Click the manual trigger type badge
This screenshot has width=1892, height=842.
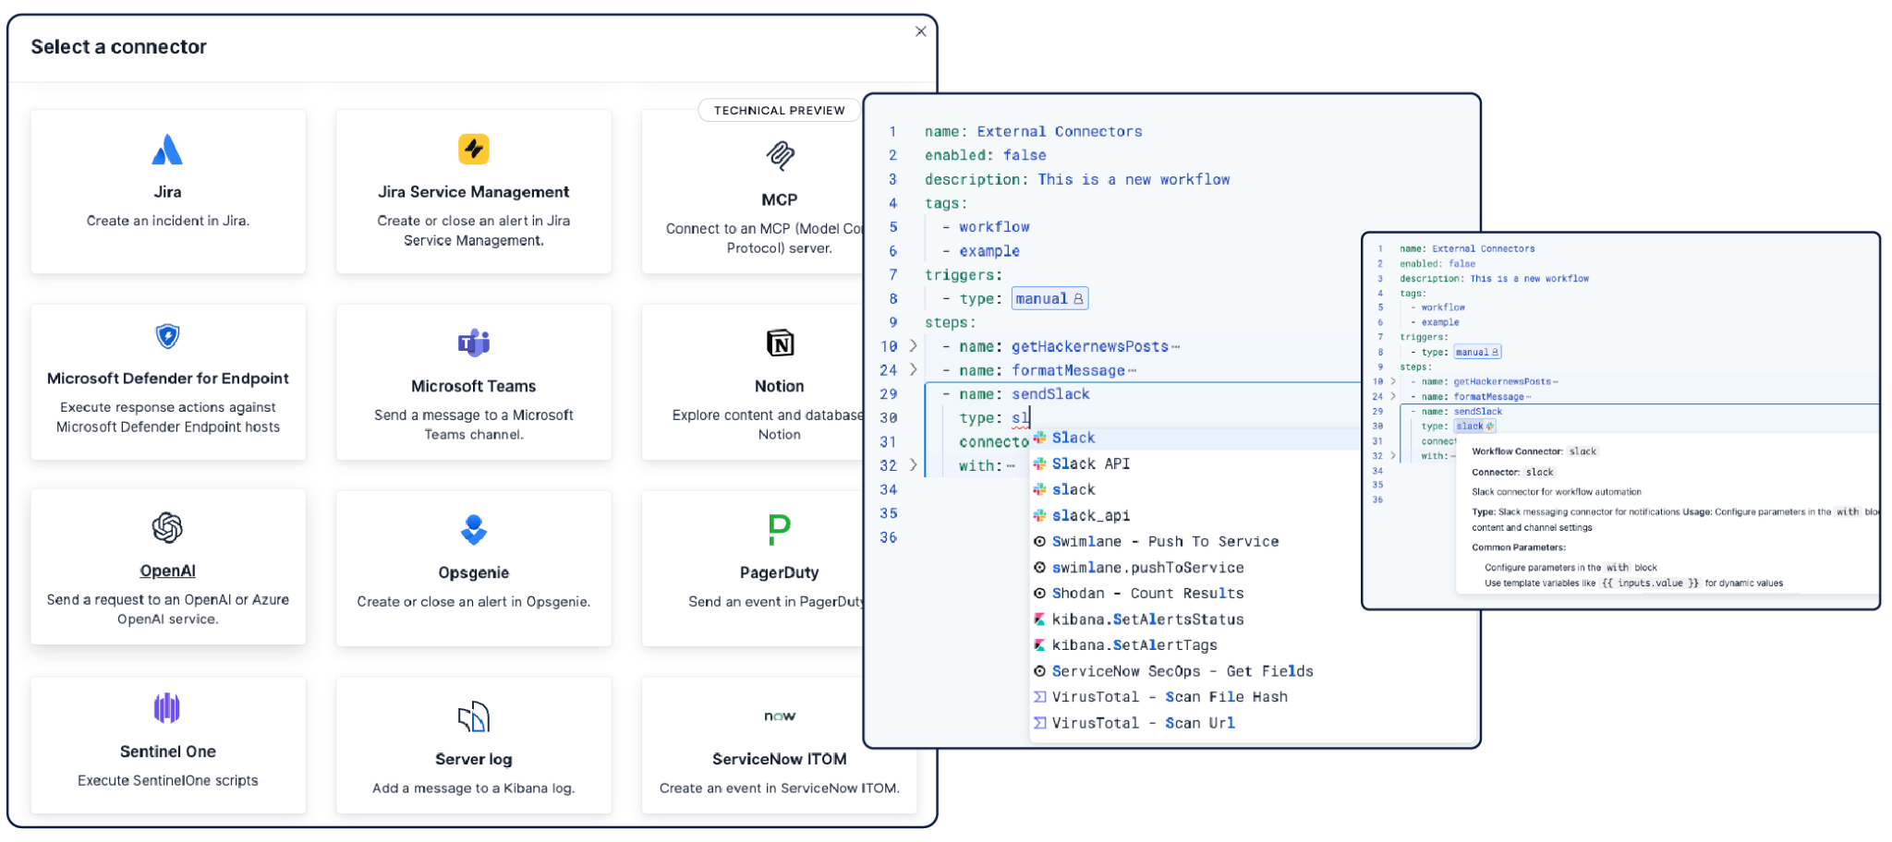[x=1050, y=298]
